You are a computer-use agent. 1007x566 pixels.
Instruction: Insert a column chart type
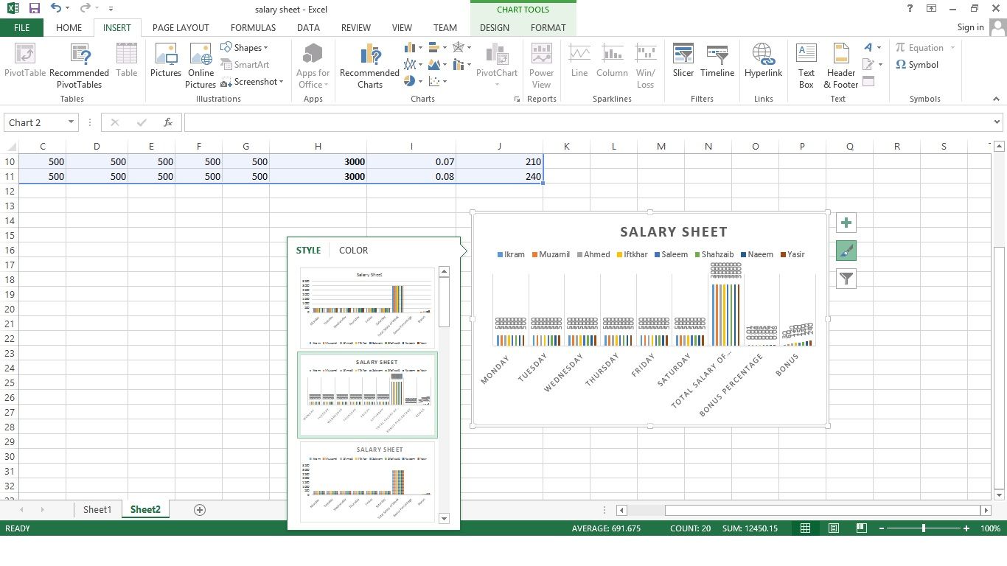click(x=412, y=48)
